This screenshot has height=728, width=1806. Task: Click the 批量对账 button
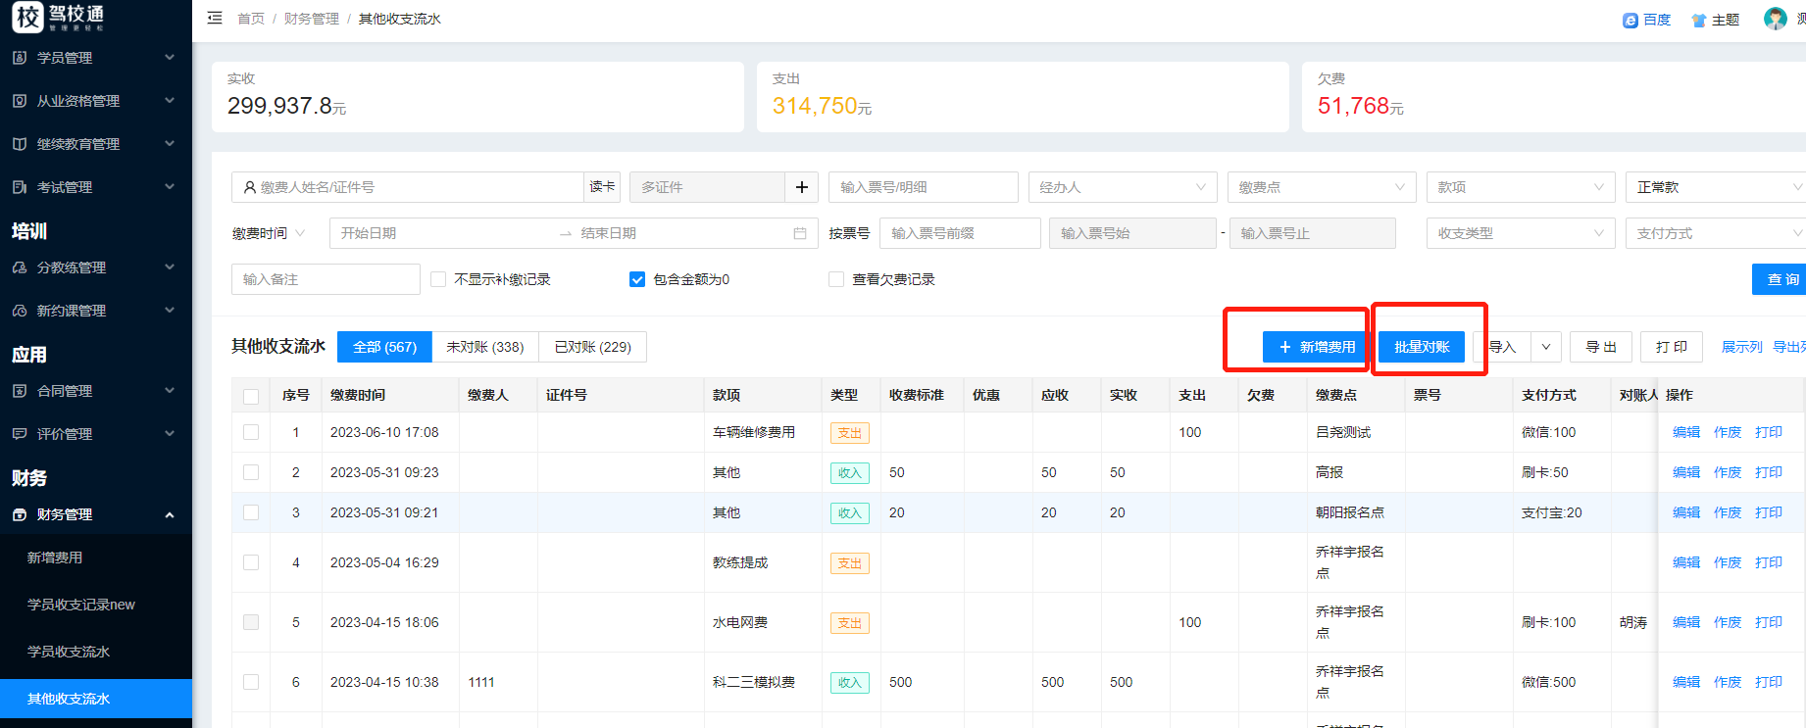1422,347
